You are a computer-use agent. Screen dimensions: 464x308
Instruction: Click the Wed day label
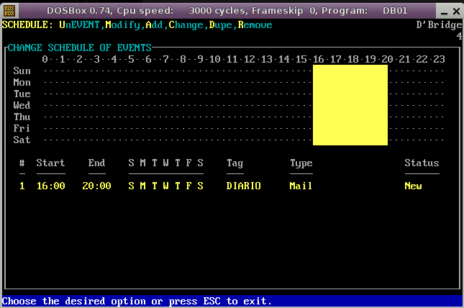[x=22, y=105]
